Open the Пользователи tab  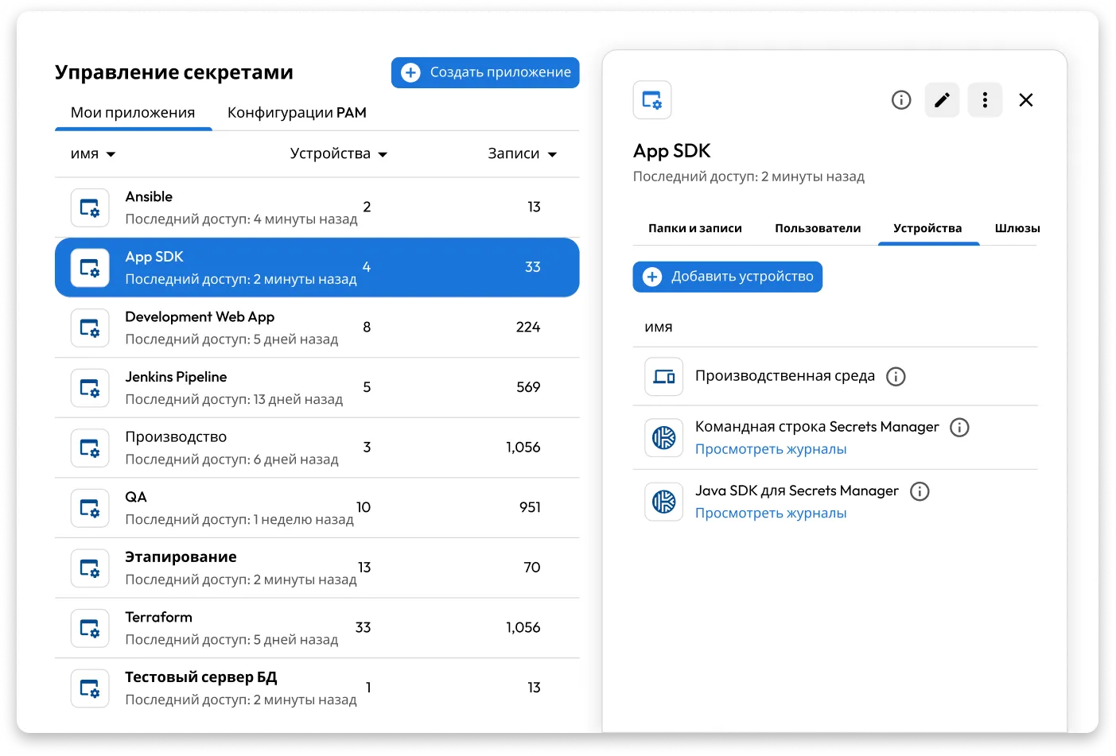[818, 228]
